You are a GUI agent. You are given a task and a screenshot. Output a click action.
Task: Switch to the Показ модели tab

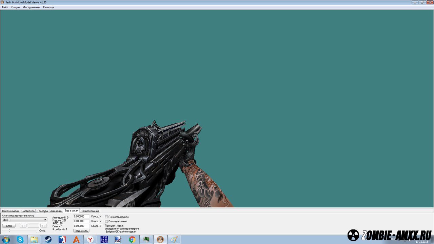pyautogui.click(x=11, y=211)
